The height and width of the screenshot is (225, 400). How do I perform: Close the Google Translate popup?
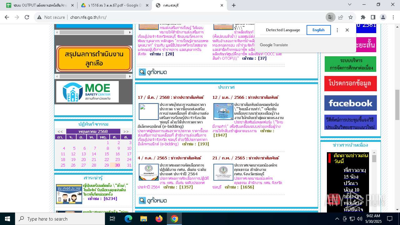(347, 30)
